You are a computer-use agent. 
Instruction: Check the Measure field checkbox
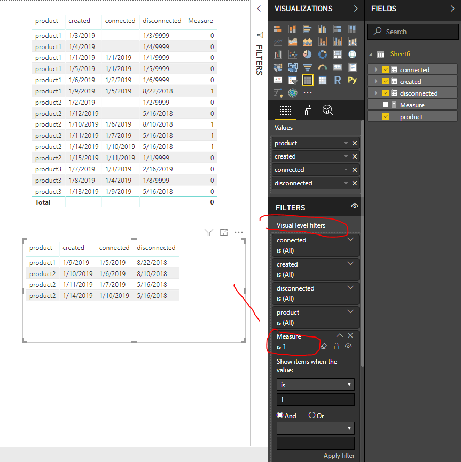(386, 105)
